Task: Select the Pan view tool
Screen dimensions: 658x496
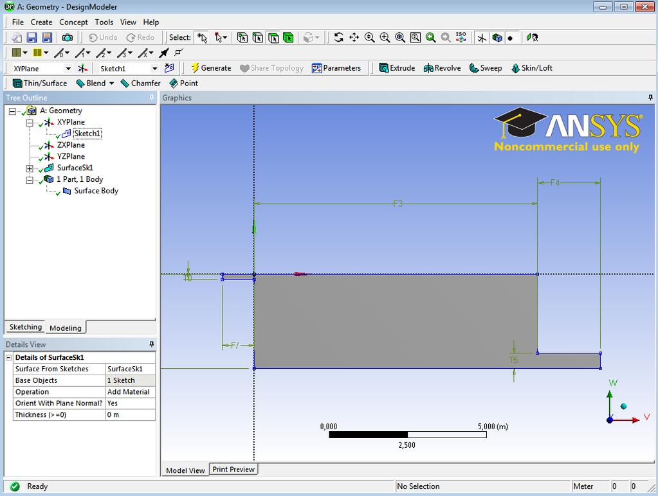Action: point(354,38)
